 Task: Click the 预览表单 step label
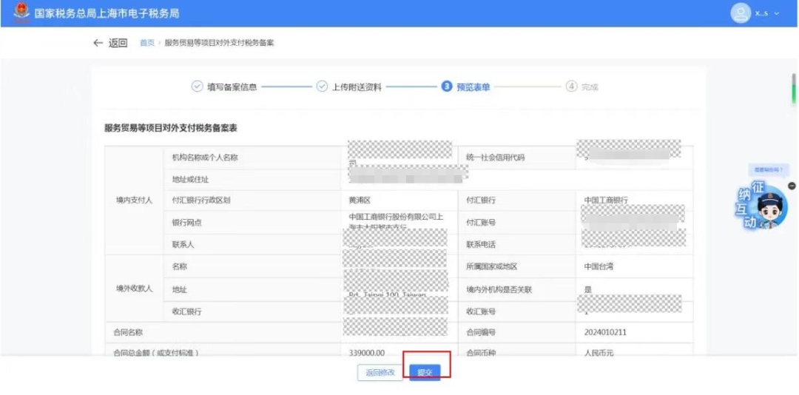pyautogui.click(x=473, y=87)
